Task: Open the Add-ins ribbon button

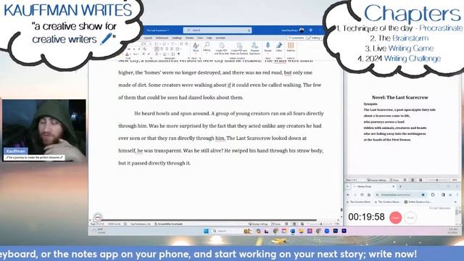Action: click(291, 47)
